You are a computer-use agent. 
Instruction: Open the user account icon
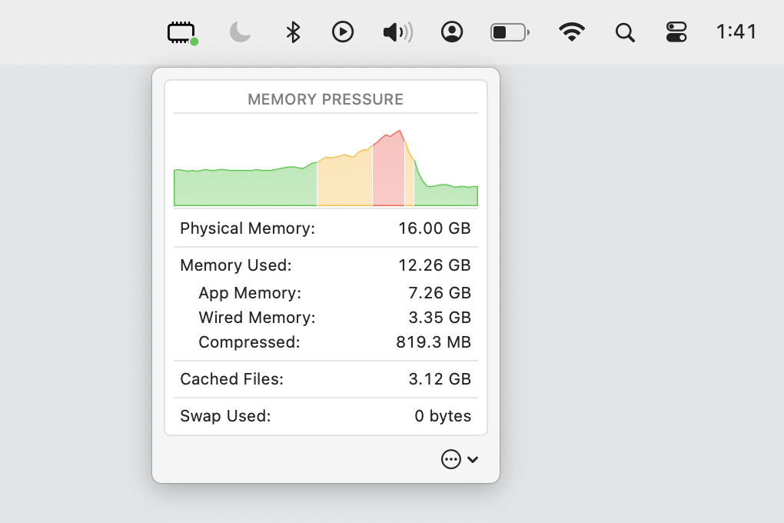452,32
